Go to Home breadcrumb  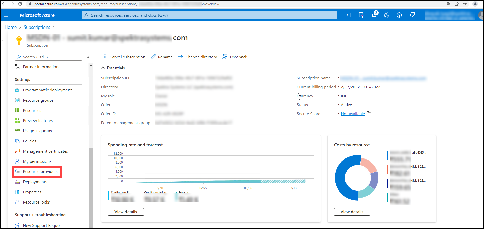(x=10, y=27)
